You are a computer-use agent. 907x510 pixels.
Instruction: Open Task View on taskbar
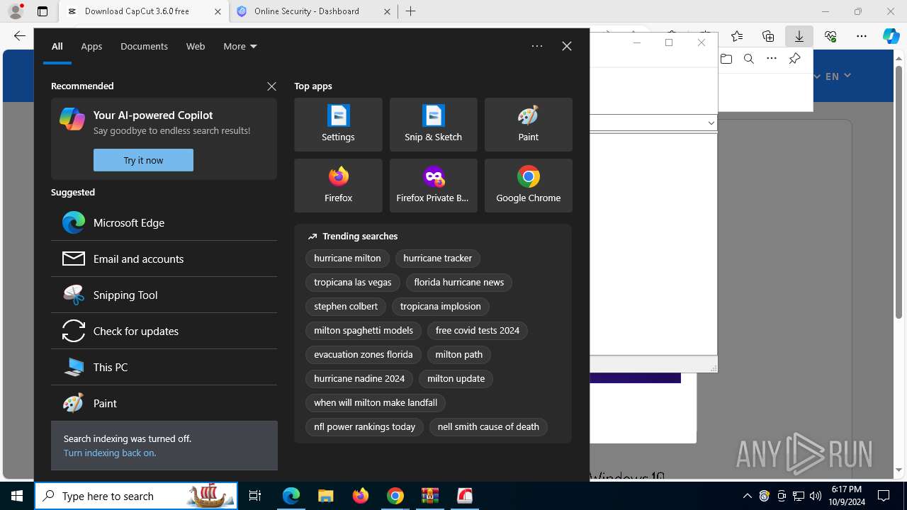(x=255, y=496)
